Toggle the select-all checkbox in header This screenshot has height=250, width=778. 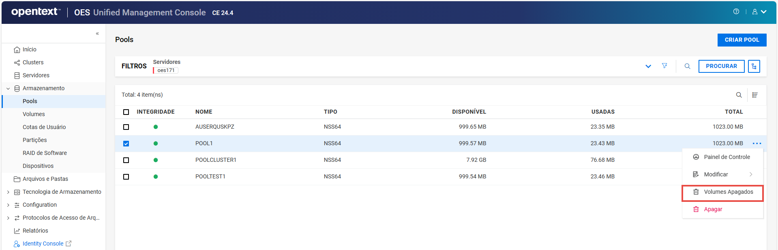pyautogui.click(x=126, y=112)
